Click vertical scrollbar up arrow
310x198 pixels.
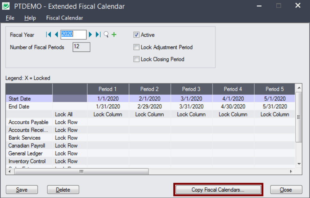(x=299, y=88)
